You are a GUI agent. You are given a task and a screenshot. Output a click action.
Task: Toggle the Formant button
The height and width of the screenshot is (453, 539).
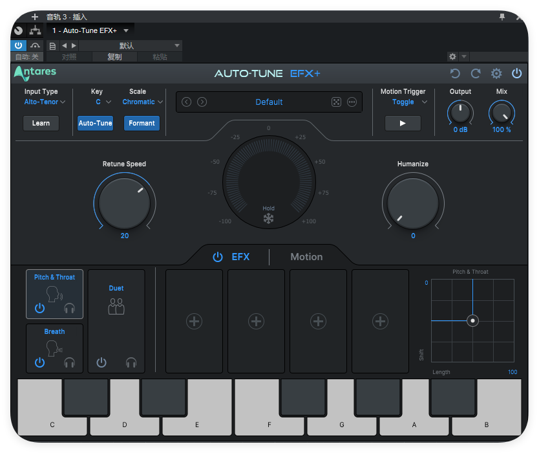pos(142,123)
